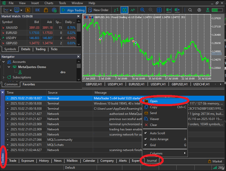Click the zoom in magnifier icon
The height and width of the screenshot is (171, 226).
142,10
